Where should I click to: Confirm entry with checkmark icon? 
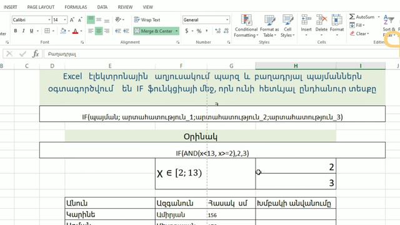(x=22, y=54)
